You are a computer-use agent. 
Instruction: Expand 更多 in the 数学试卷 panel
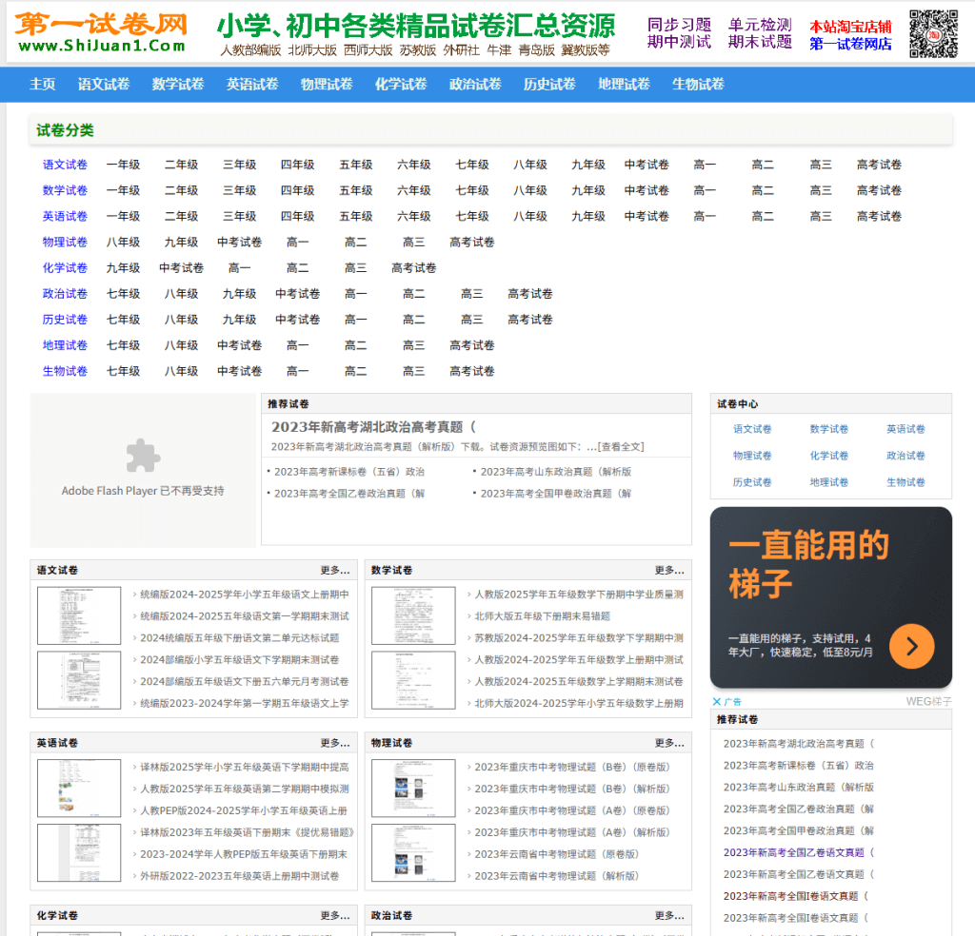click(x=668, y=571)
